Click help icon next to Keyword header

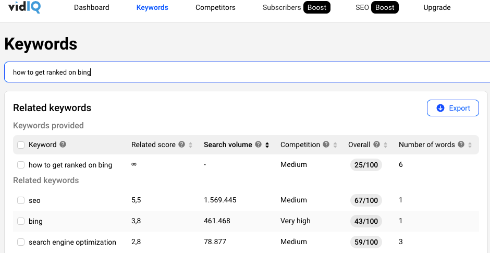pos(63,144)
